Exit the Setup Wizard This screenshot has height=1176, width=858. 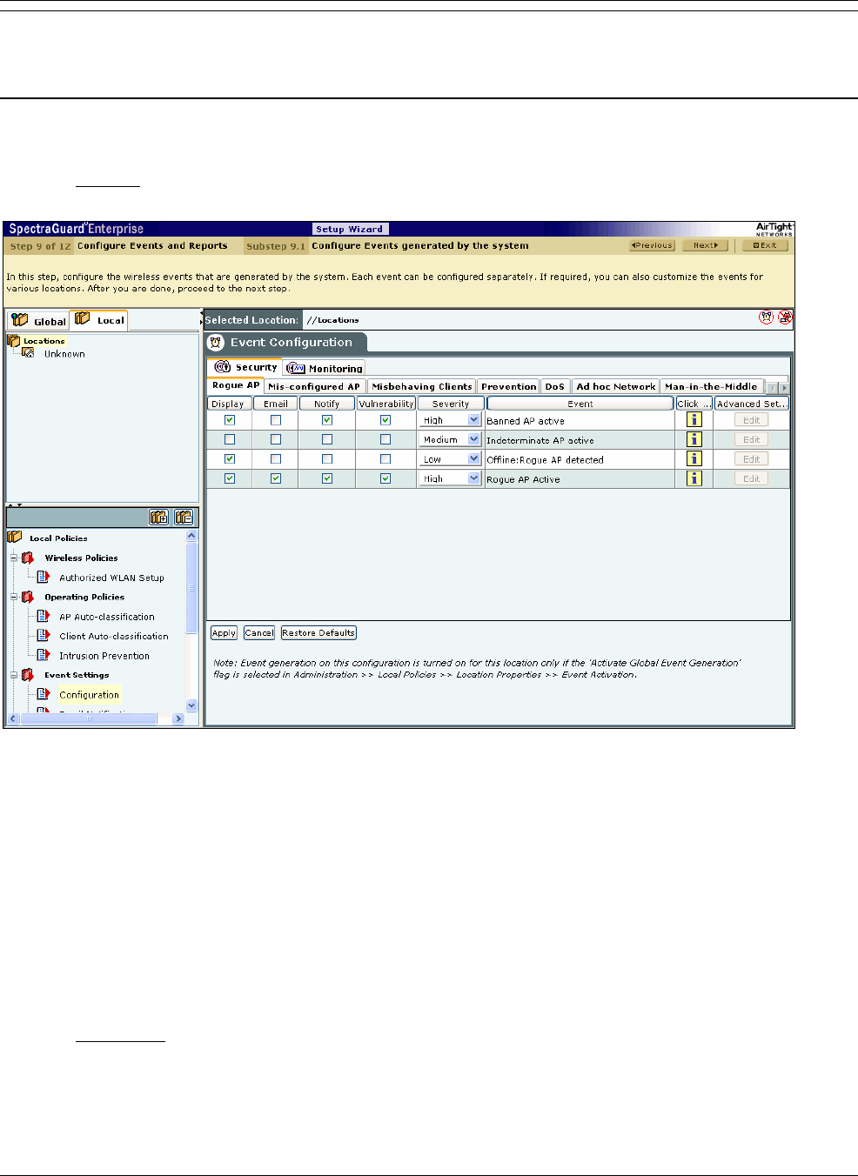click(x=765, y=245)
